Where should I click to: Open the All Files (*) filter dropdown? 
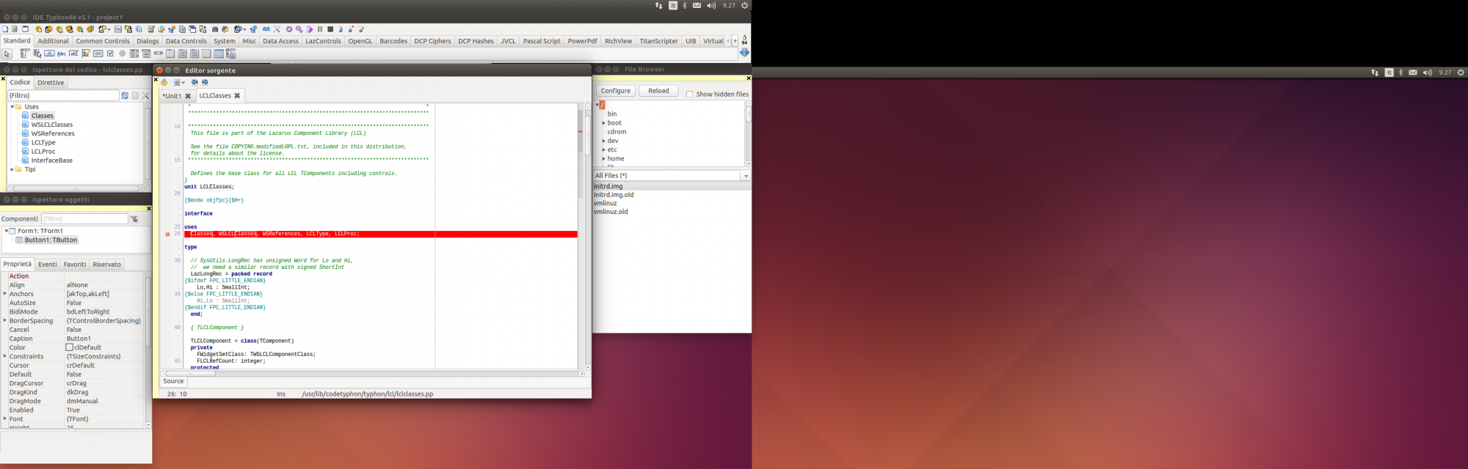click(746, 176)
